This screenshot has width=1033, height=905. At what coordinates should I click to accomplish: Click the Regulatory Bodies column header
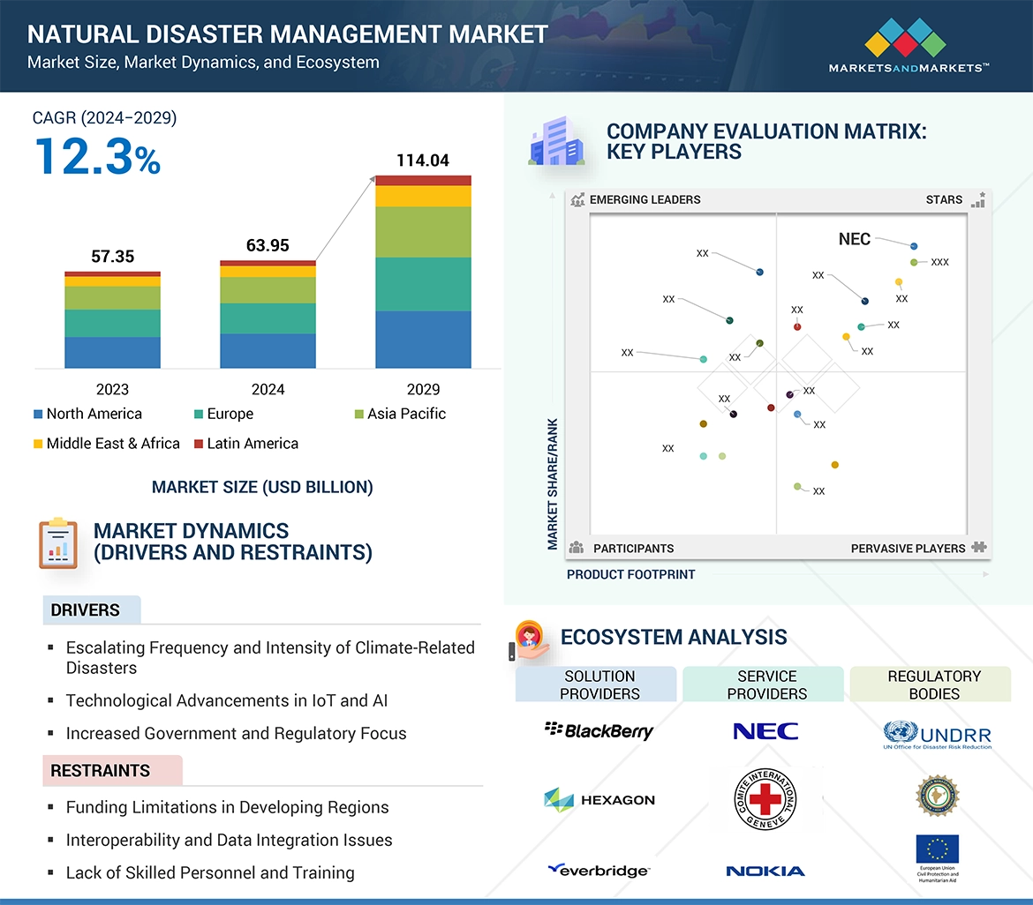point(934,684)
